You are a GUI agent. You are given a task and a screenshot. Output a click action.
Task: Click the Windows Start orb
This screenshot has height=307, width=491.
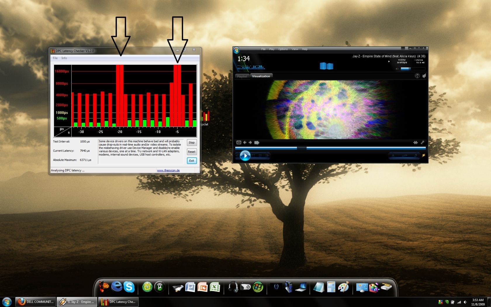point(7,302)
